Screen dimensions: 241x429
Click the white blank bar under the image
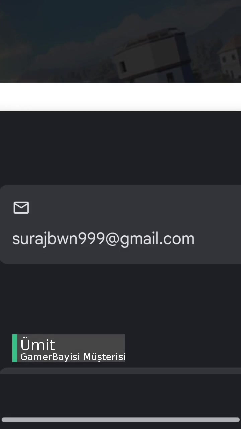(x=120, y=97)
